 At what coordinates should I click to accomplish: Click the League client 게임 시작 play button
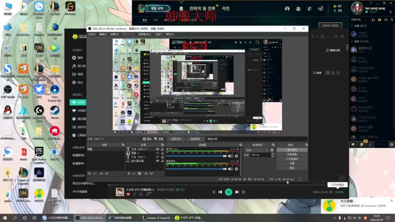point(157,8)
